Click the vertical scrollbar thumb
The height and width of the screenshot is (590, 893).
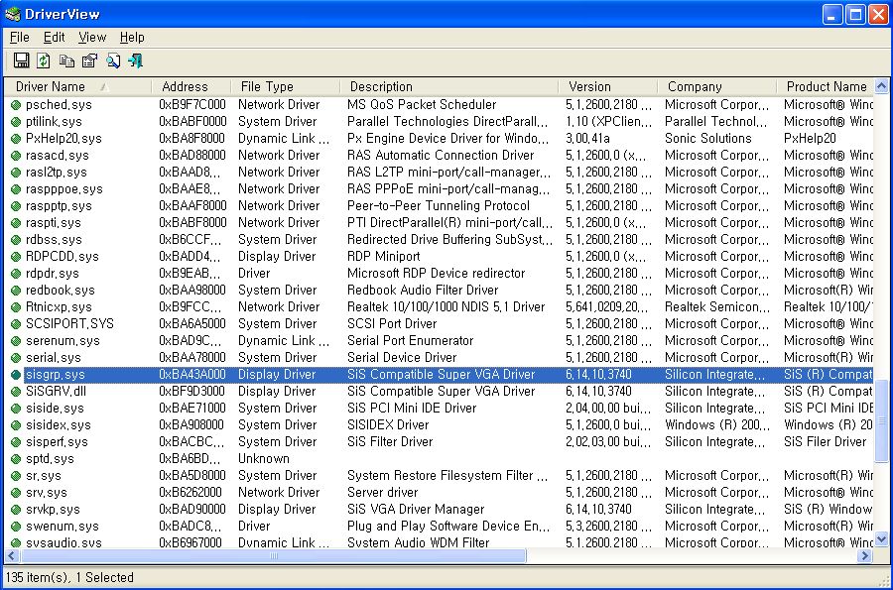point(882,420)
